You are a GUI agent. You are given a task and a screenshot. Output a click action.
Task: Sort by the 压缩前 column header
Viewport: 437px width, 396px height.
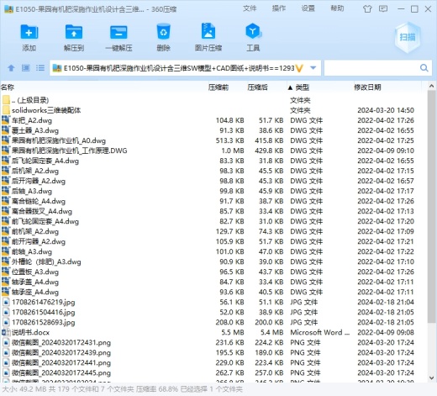point(218,87)
